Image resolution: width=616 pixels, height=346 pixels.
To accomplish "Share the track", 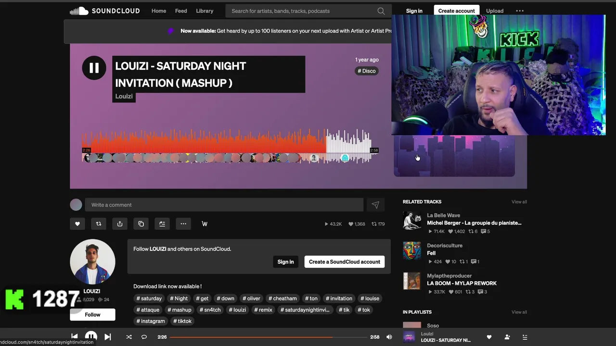I will click(120, 223).
